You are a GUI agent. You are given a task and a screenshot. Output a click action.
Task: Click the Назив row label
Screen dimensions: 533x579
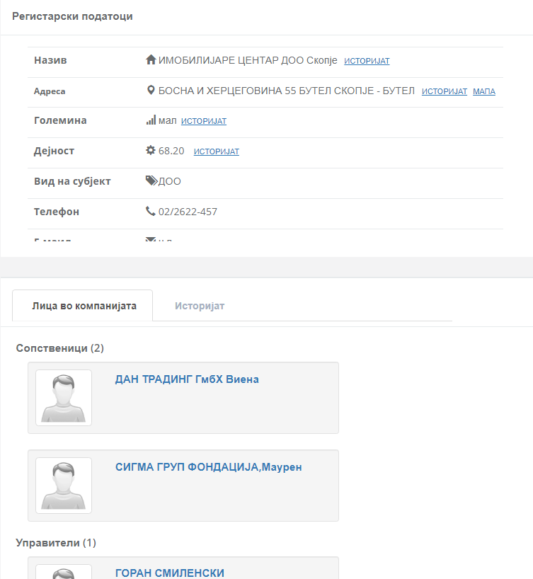[x=50, y=60]
